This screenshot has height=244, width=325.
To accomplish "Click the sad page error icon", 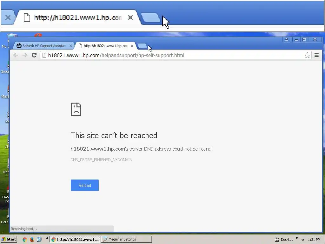I will [76, 109].
